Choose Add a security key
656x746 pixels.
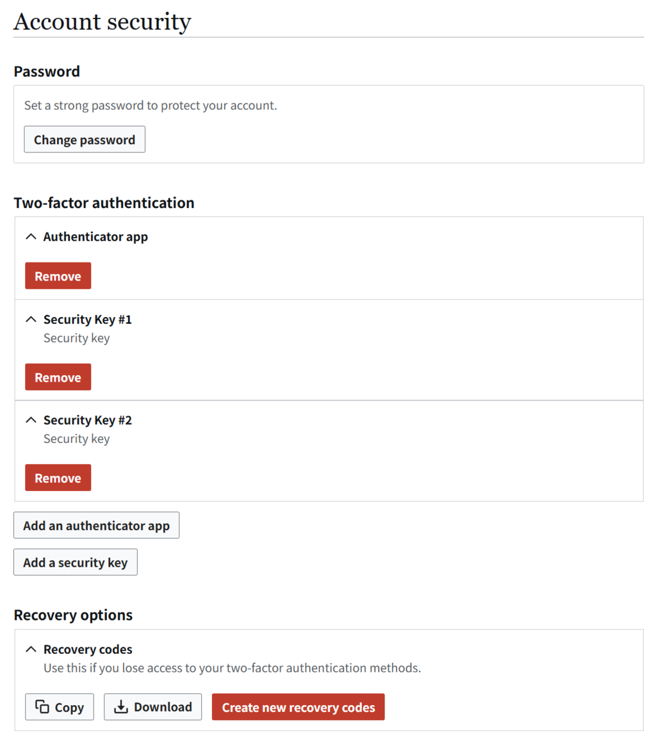[76, 562]
